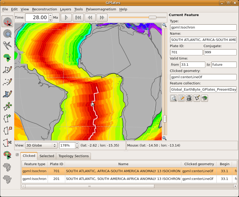Select the Edit Topology tool

7,179
